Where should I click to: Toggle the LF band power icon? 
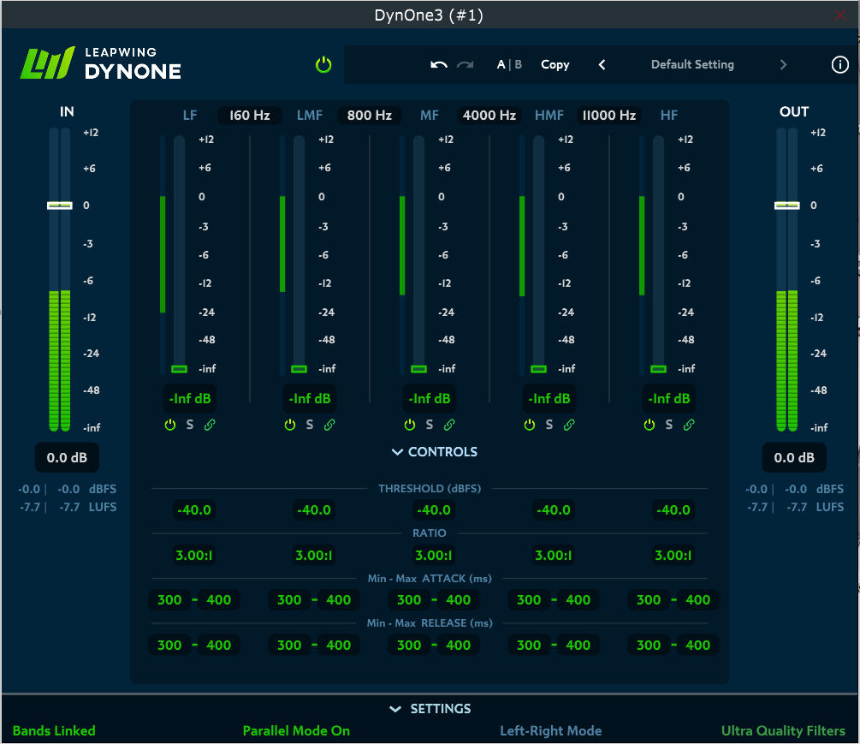pyautogui.click(x=170, y=425)
